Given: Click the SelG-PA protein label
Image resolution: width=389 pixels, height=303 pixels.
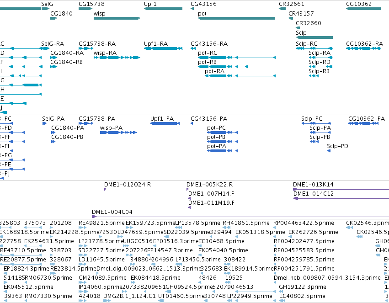Looking at the screenshot, I should tap(53, 119).
